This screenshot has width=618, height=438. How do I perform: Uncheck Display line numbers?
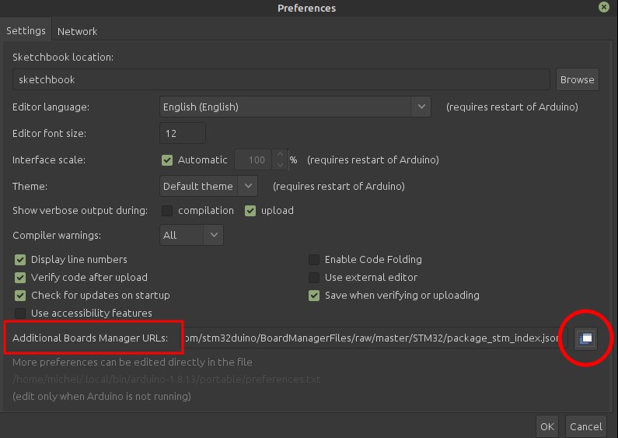21,260
